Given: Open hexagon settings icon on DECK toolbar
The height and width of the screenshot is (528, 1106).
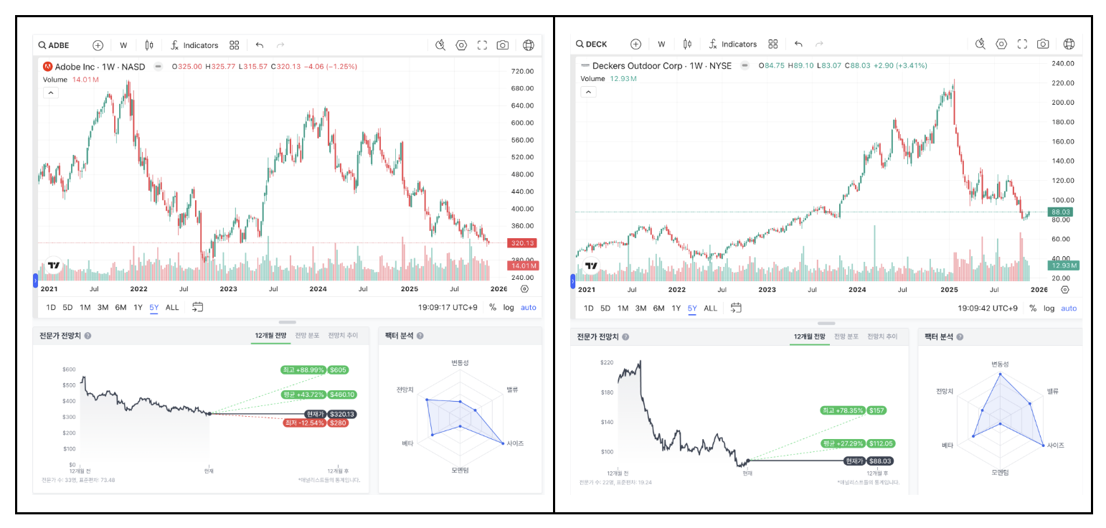Looking at the screenshot, I should coord(1001,44).
